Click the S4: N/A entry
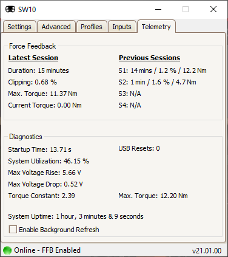 click(x=130, y=105)
